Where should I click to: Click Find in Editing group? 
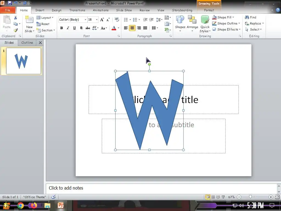coord(251,17)
